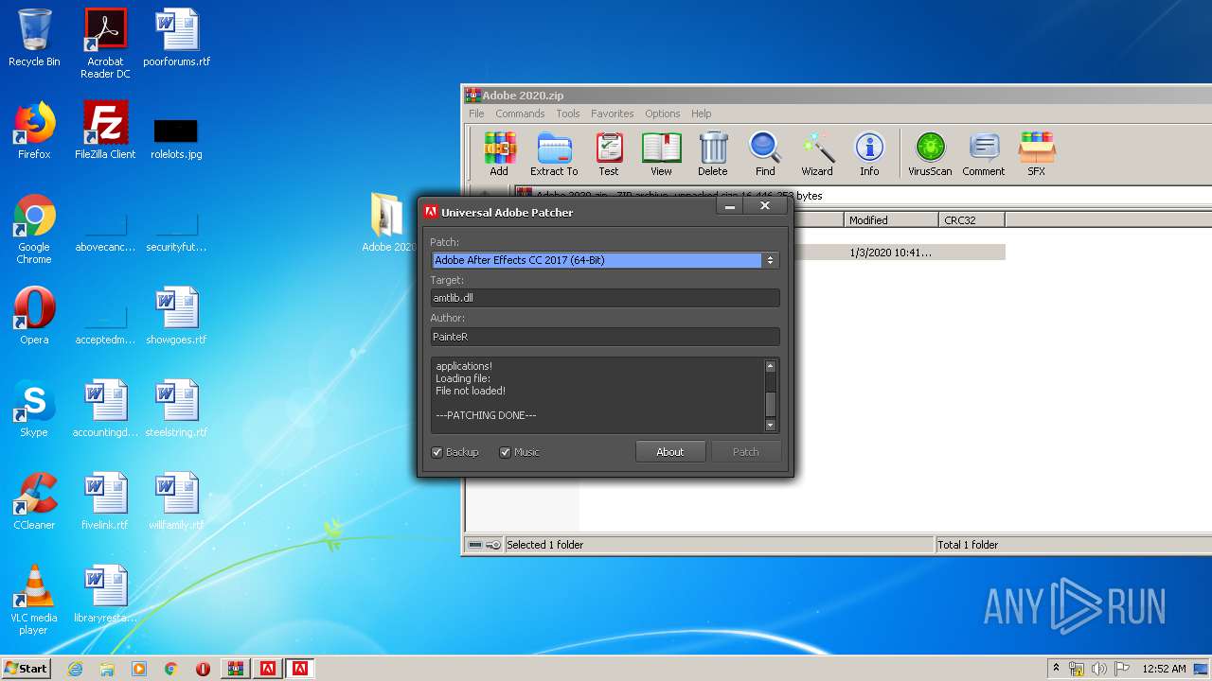Select the Firefox desktop shortcut
This screenshot has width=1212, height=681.
[34, 131]
